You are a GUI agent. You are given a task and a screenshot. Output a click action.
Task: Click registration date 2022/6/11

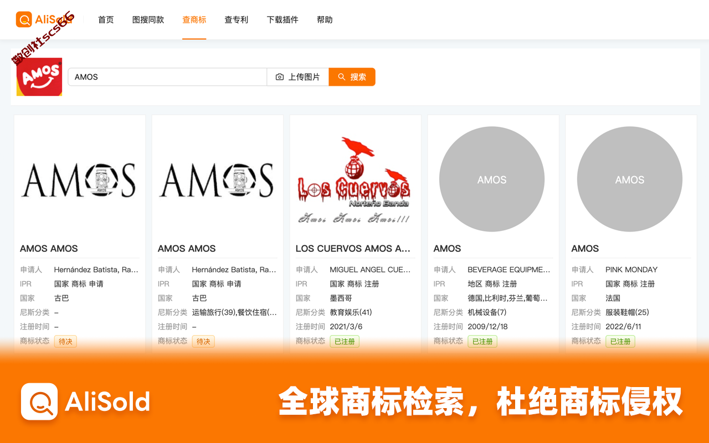coord(623,327)
